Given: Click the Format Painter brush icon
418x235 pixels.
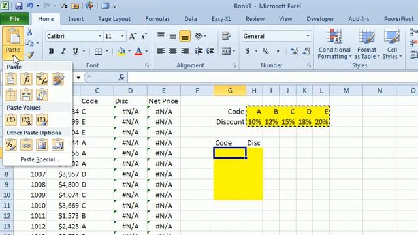Looking at the screenshot, I should point(29,55).
